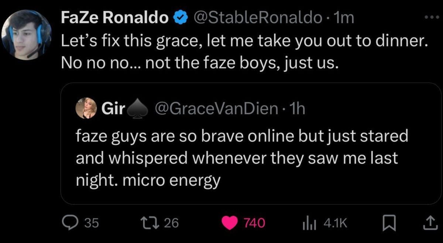
Task: Click the FaZe Ronaldo display name
Action: pos(114,18)
